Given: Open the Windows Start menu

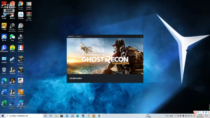Looking at the screenshot, I should click(3, 116).
